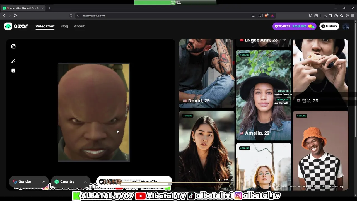Viewport: 357px width, 201px height.
Task: Open the smiley face filter icon
Action: (x=13, y=71)
